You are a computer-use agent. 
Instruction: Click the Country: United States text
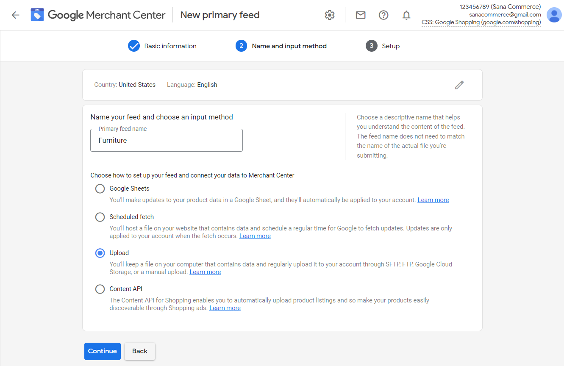click(125, 85)
